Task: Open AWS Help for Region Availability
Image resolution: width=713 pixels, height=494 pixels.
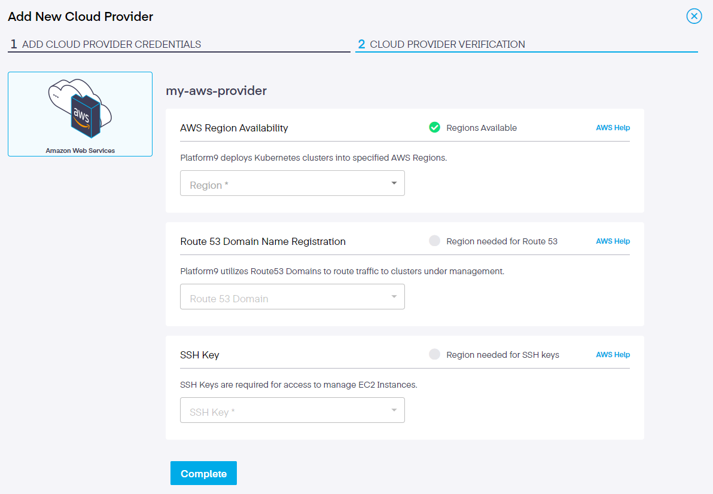Action: (613, 128)
